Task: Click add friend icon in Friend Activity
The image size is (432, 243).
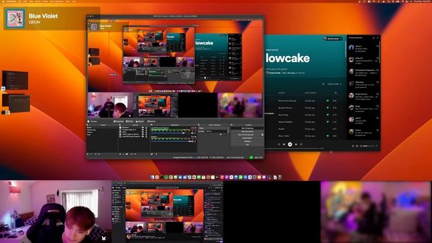Action: tap(373, 38)
